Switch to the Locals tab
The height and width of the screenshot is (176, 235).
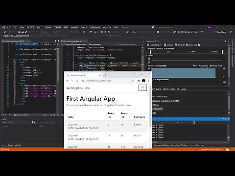tap(11, 145)
